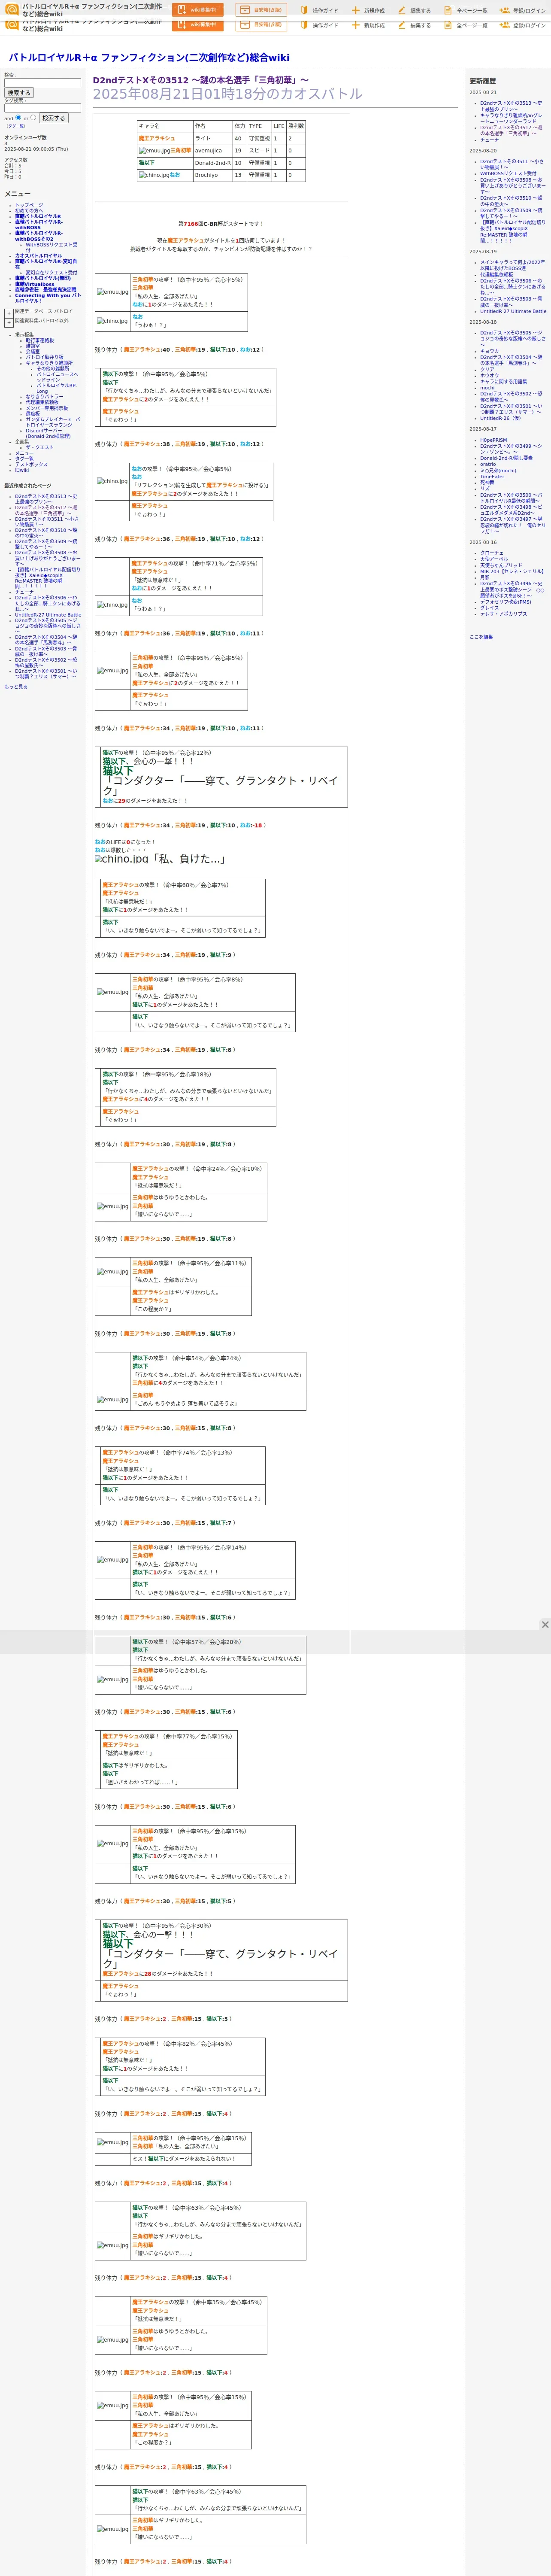Click 検索する button under keyword search
551x2576 pixels.
tap(19, 93)
